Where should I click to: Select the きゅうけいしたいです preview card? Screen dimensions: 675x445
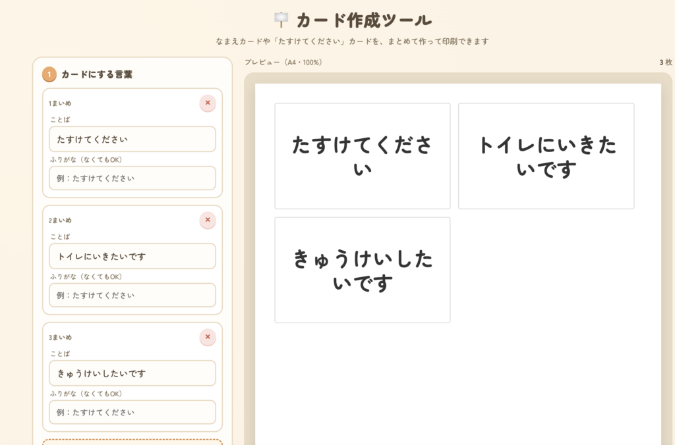tap(363, 270)
